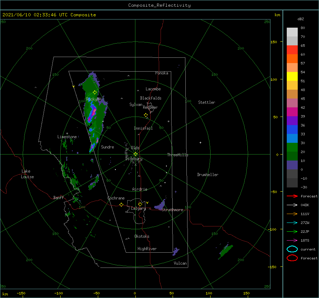
Task: Click the yellow radar-center diamond near Olds
Action: [135, 154]
